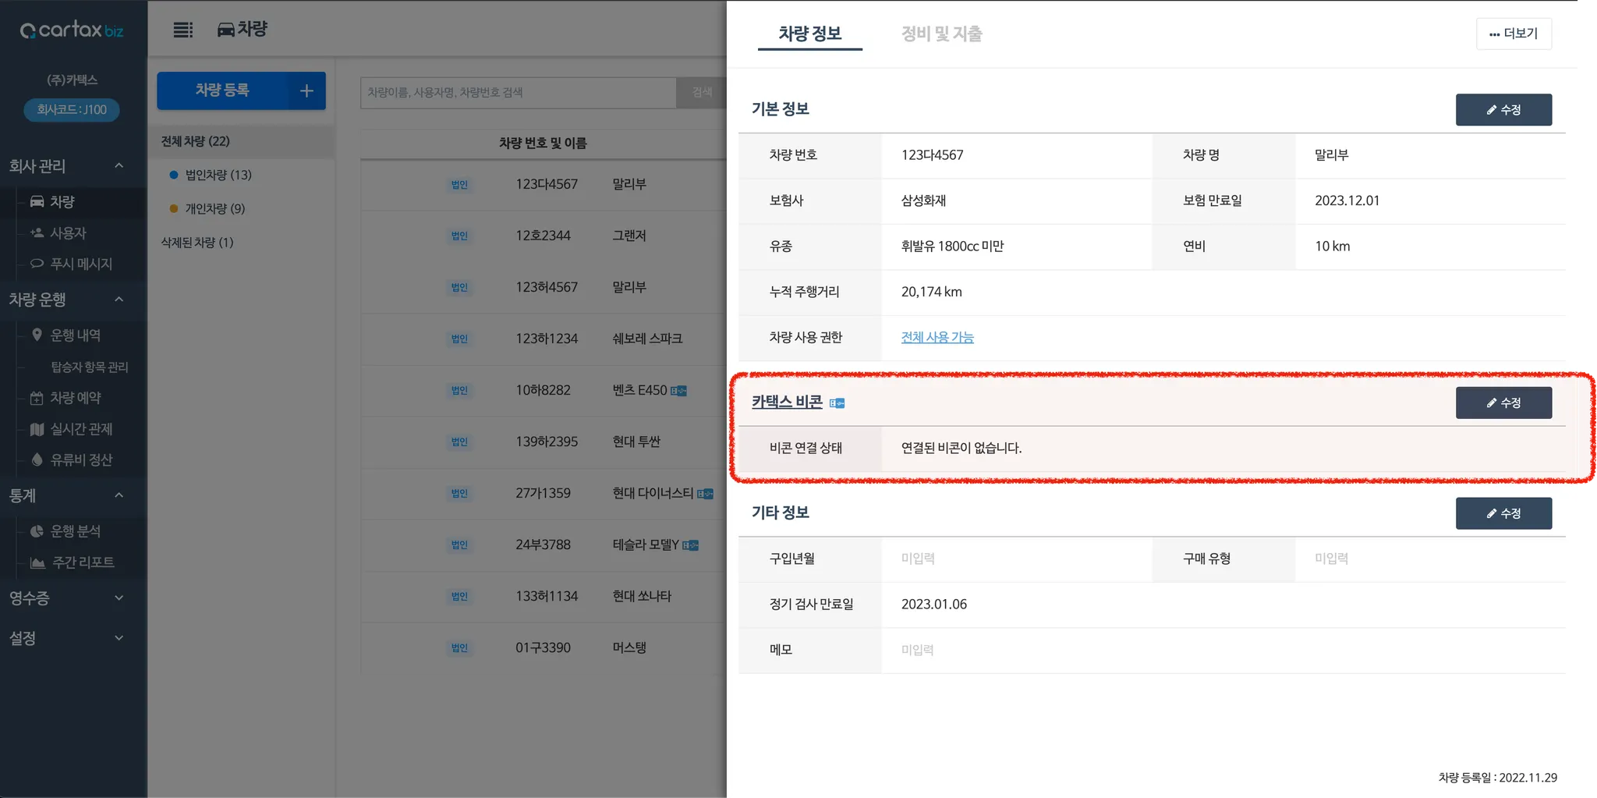Viewport: 1597px width, 798px height.
Task: Click the 휘발유 1800cc 미만 fuel type value
Action: click(952, 246)
